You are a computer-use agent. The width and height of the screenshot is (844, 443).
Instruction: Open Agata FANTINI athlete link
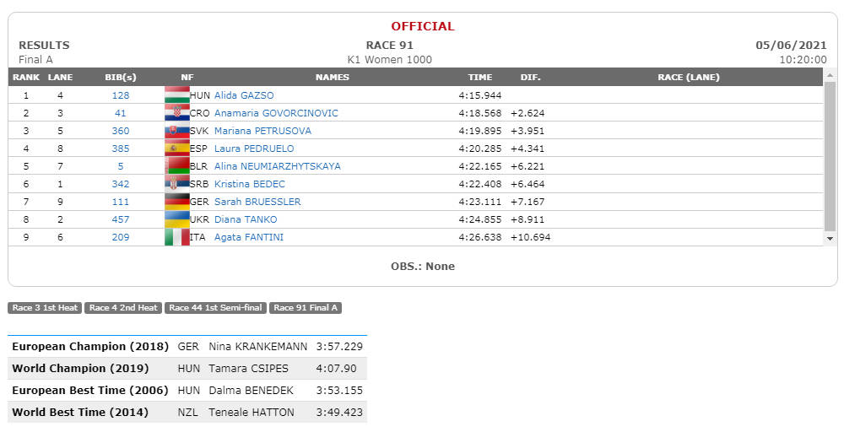click(249, 237)
